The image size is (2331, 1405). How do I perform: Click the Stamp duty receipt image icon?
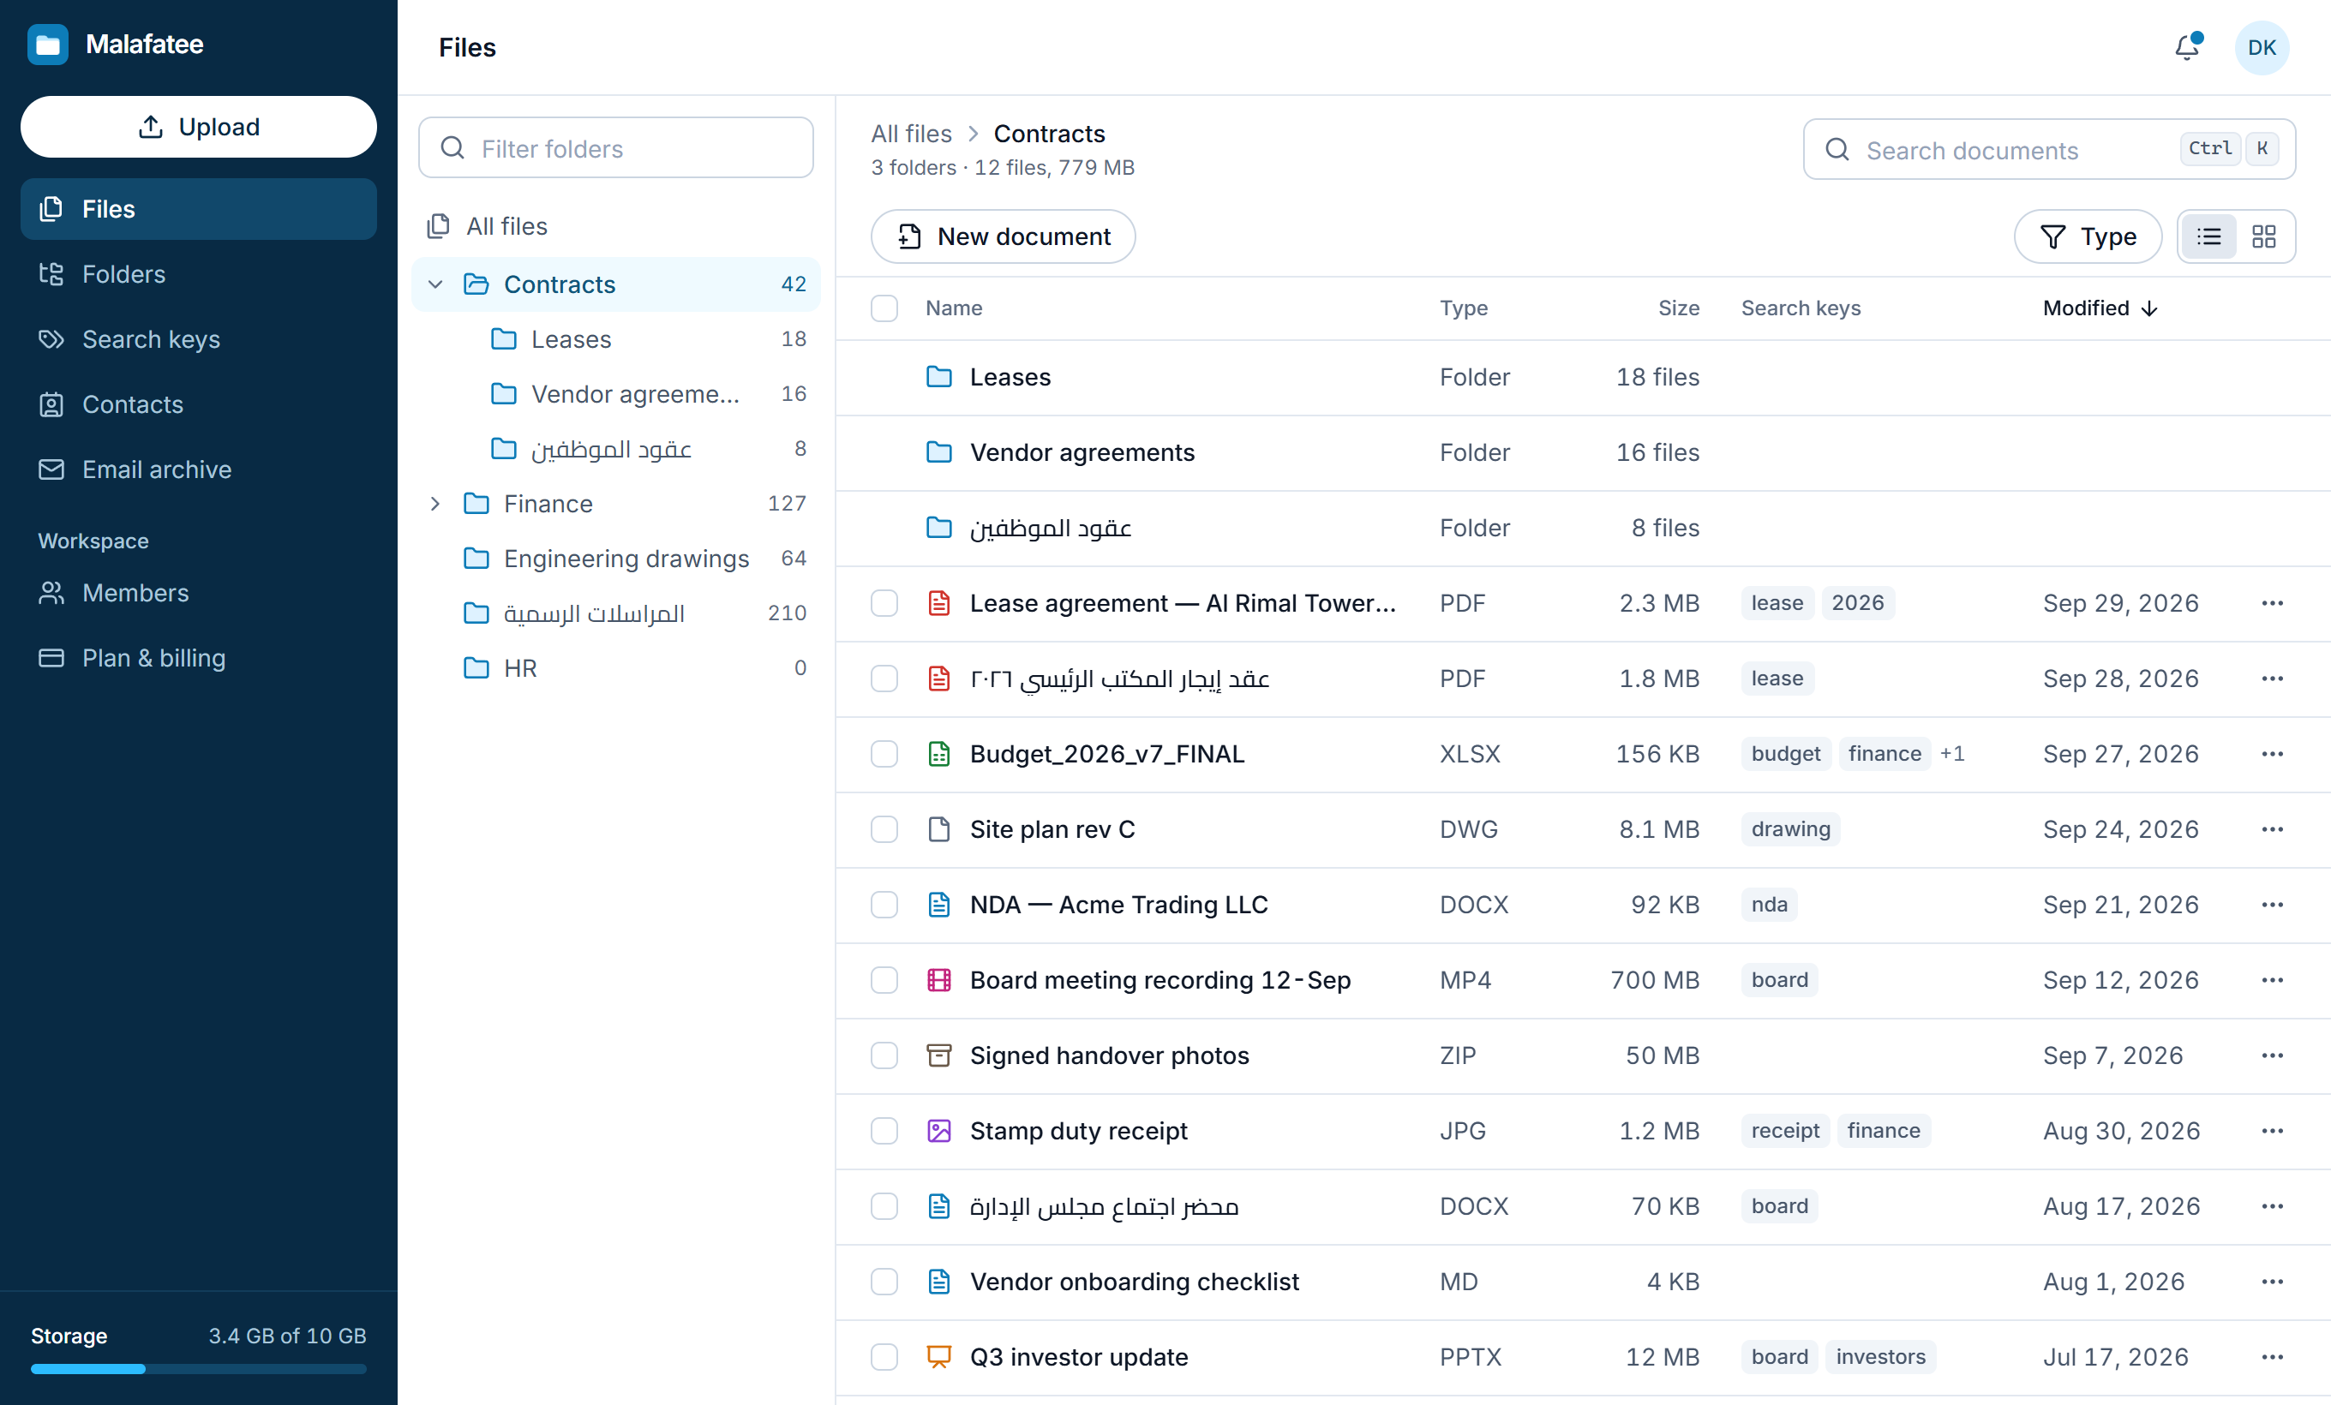coord(938,1131)
